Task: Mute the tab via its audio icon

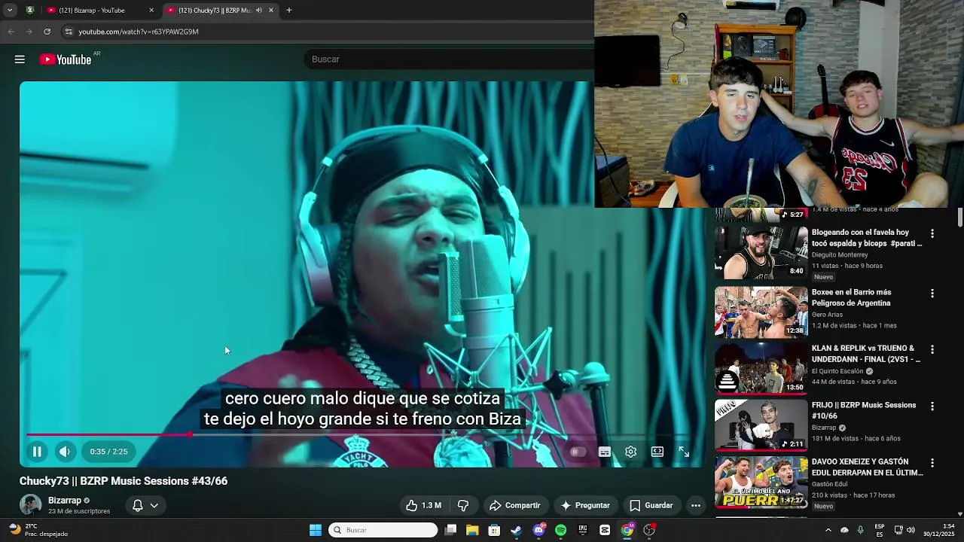Action: tap(259, 11)
